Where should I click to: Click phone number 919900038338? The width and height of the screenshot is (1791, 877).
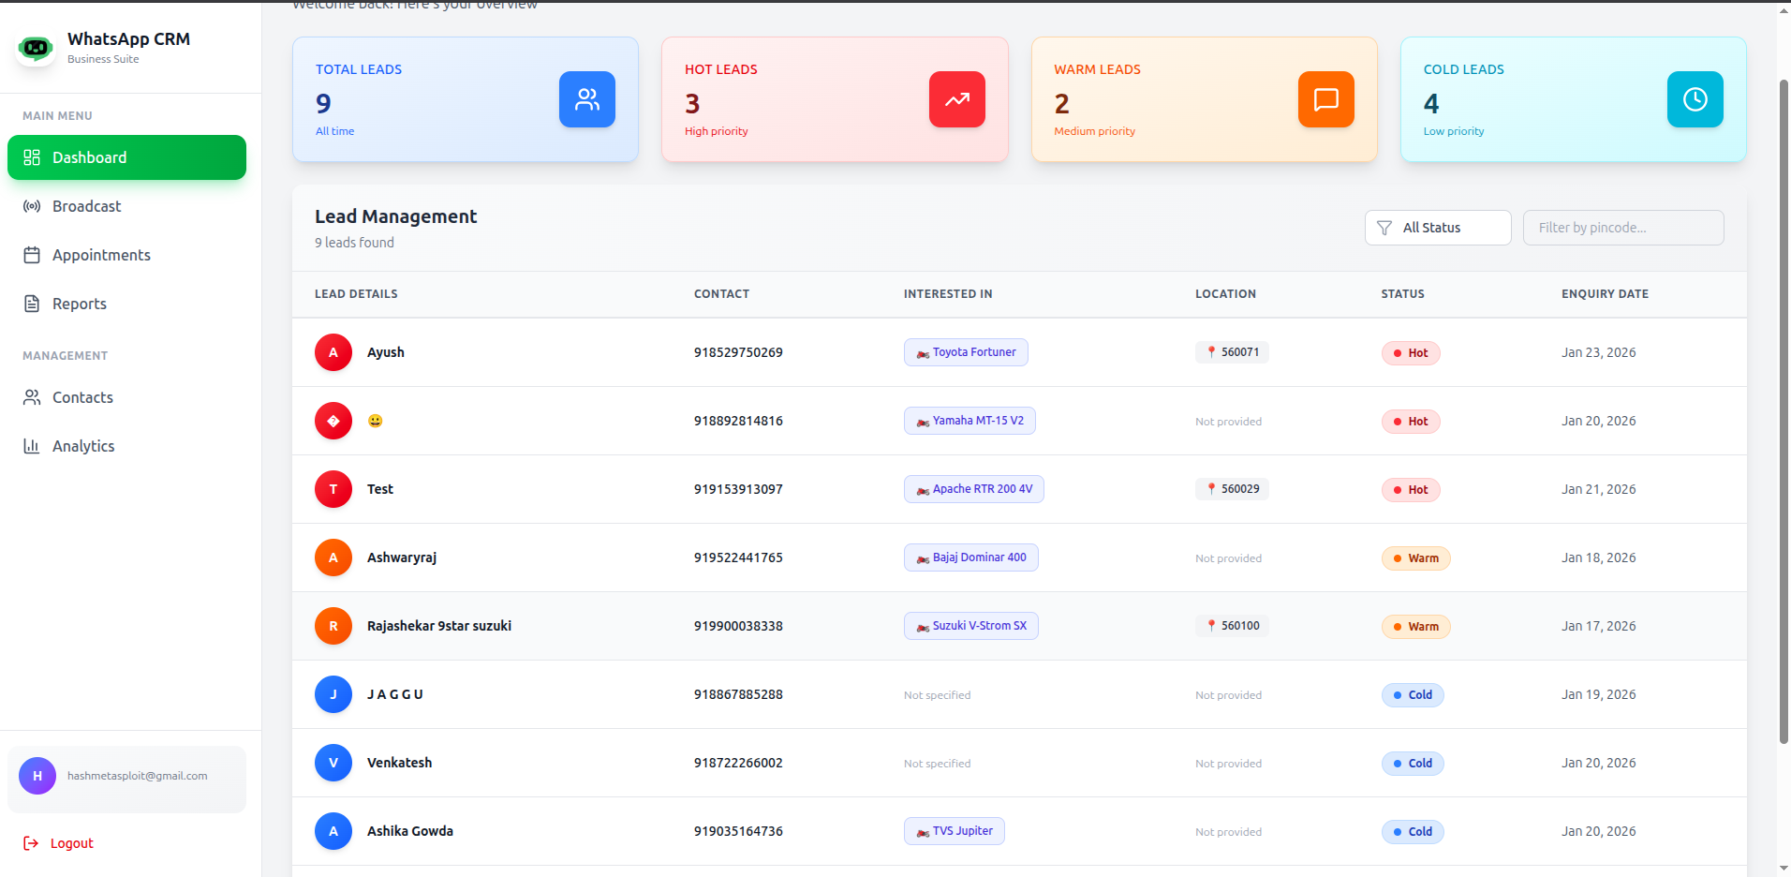[x=738, y=626]
